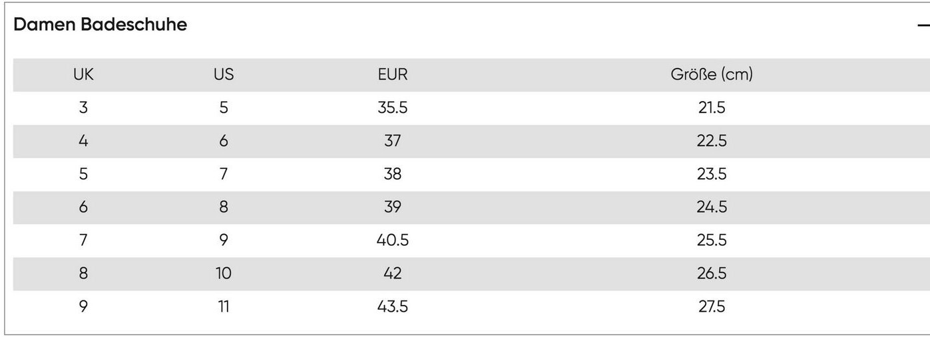Select EUR size 35.5 cell
930x337 pixels.
[x=392, y=108]
